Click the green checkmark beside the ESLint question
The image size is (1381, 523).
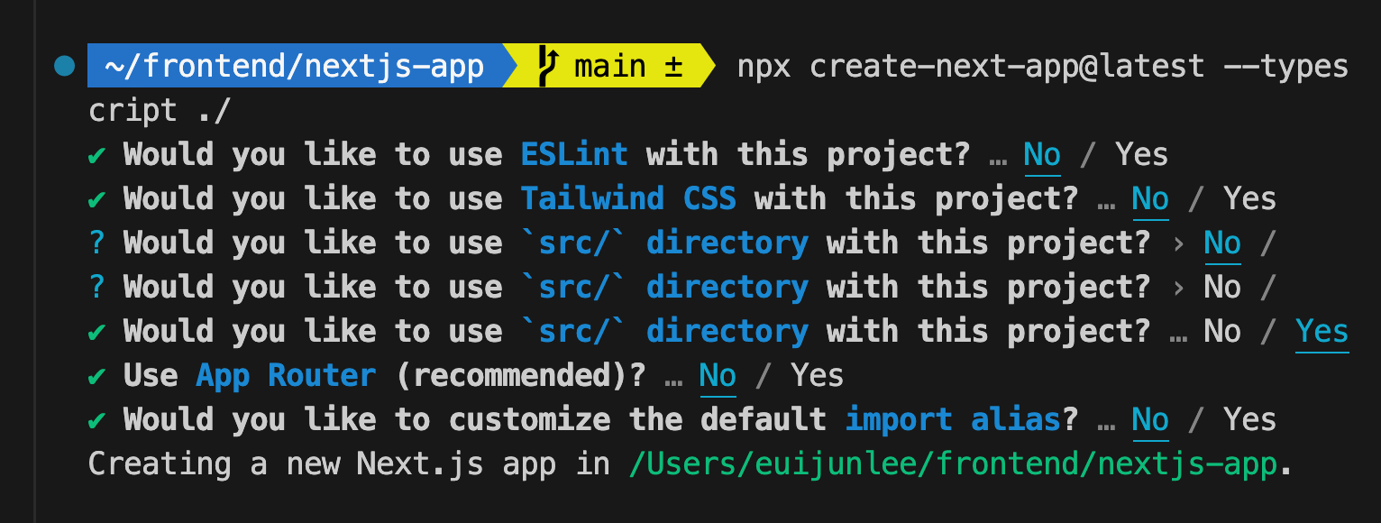(96, 156)
